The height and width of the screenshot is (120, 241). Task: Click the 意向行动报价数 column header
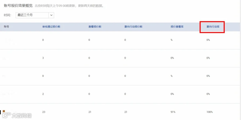coord(133,27)
